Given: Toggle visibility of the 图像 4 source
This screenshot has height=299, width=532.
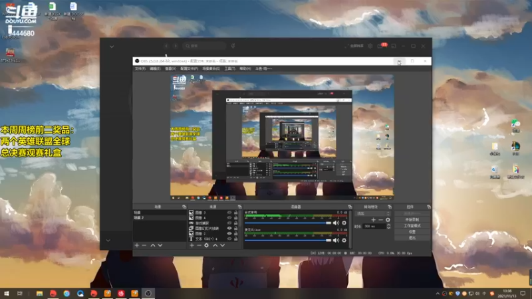Looking at the screenshot, I should click(229, 218).
